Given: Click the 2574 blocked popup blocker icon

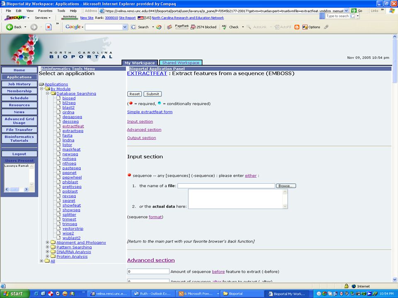Looking at the screenshot, I should pyautogui.click(x=193, y=27).
